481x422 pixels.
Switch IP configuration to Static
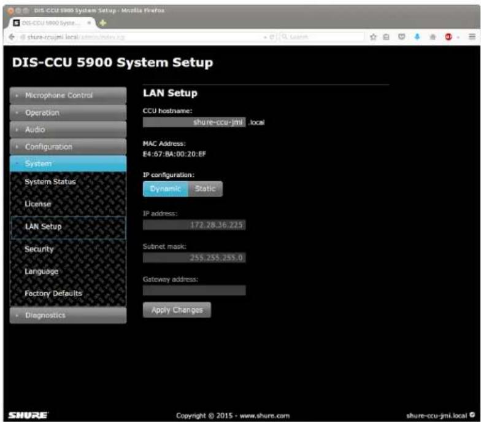[206, 189]
